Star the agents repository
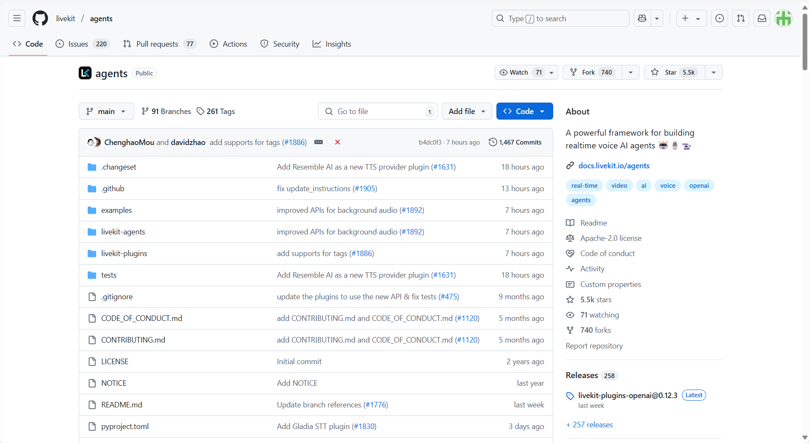 (674, 72)
